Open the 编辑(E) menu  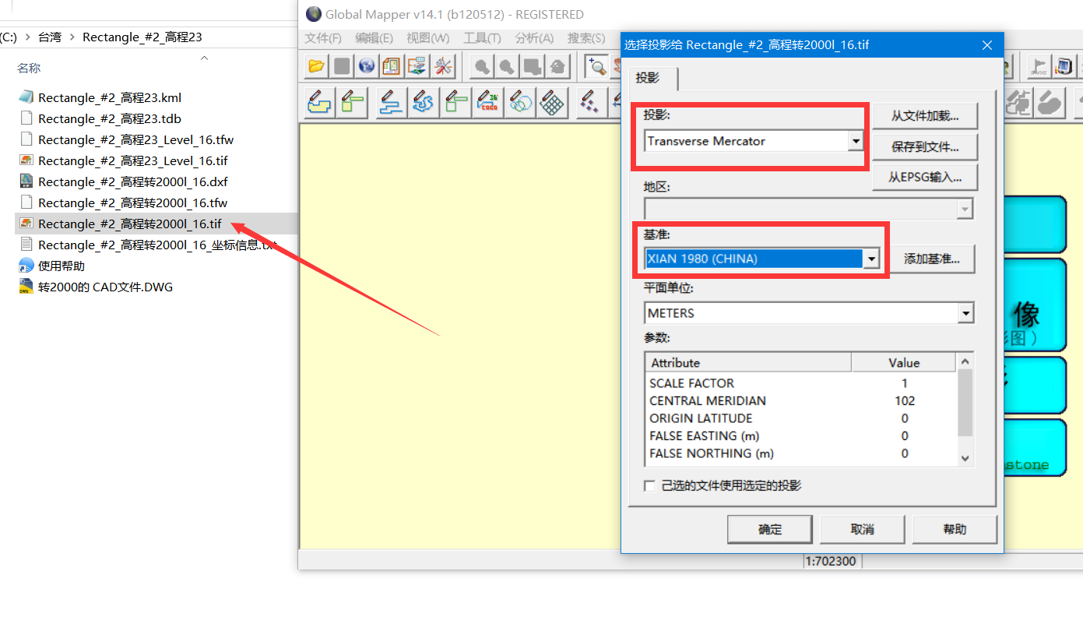click(374, 38)
